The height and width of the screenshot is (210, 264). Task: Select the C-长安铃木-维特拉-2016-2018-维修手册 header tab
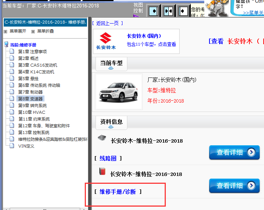pos(45,22)
